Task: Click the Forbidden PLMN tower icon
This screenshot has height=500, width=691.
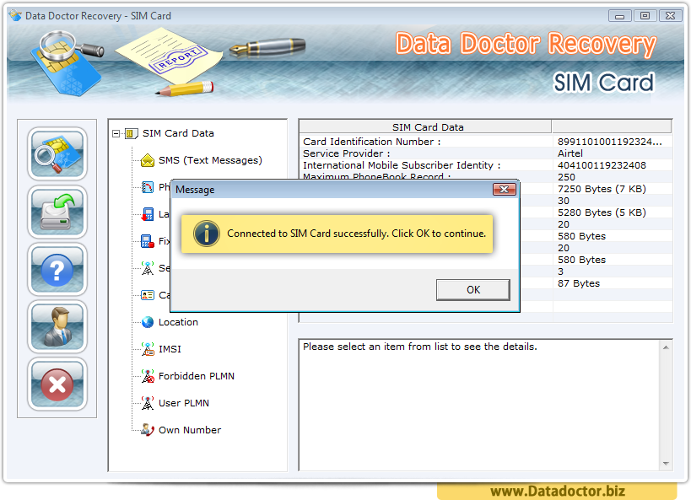Action: [x=147, y=376]
